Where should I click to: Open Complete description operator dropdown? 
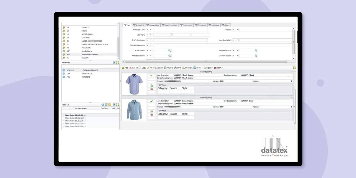tap(149, 45)
